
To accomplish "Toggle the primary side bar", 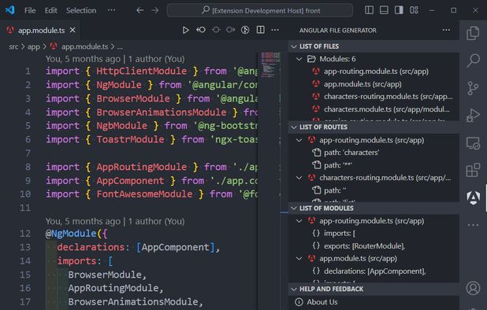I will [x=369, y=10].
